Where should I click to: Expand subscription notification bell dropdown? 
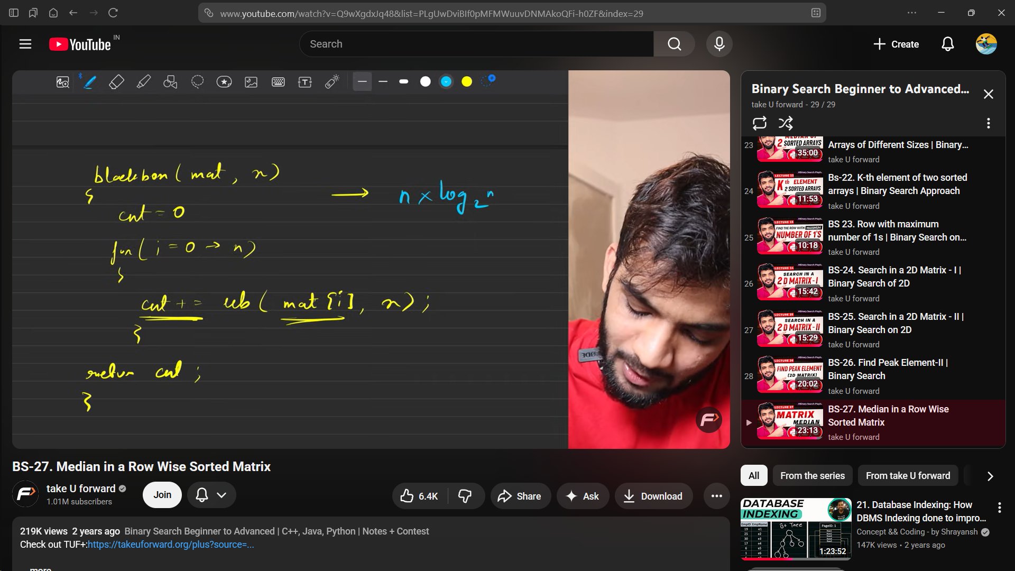[x=211, y=495]
